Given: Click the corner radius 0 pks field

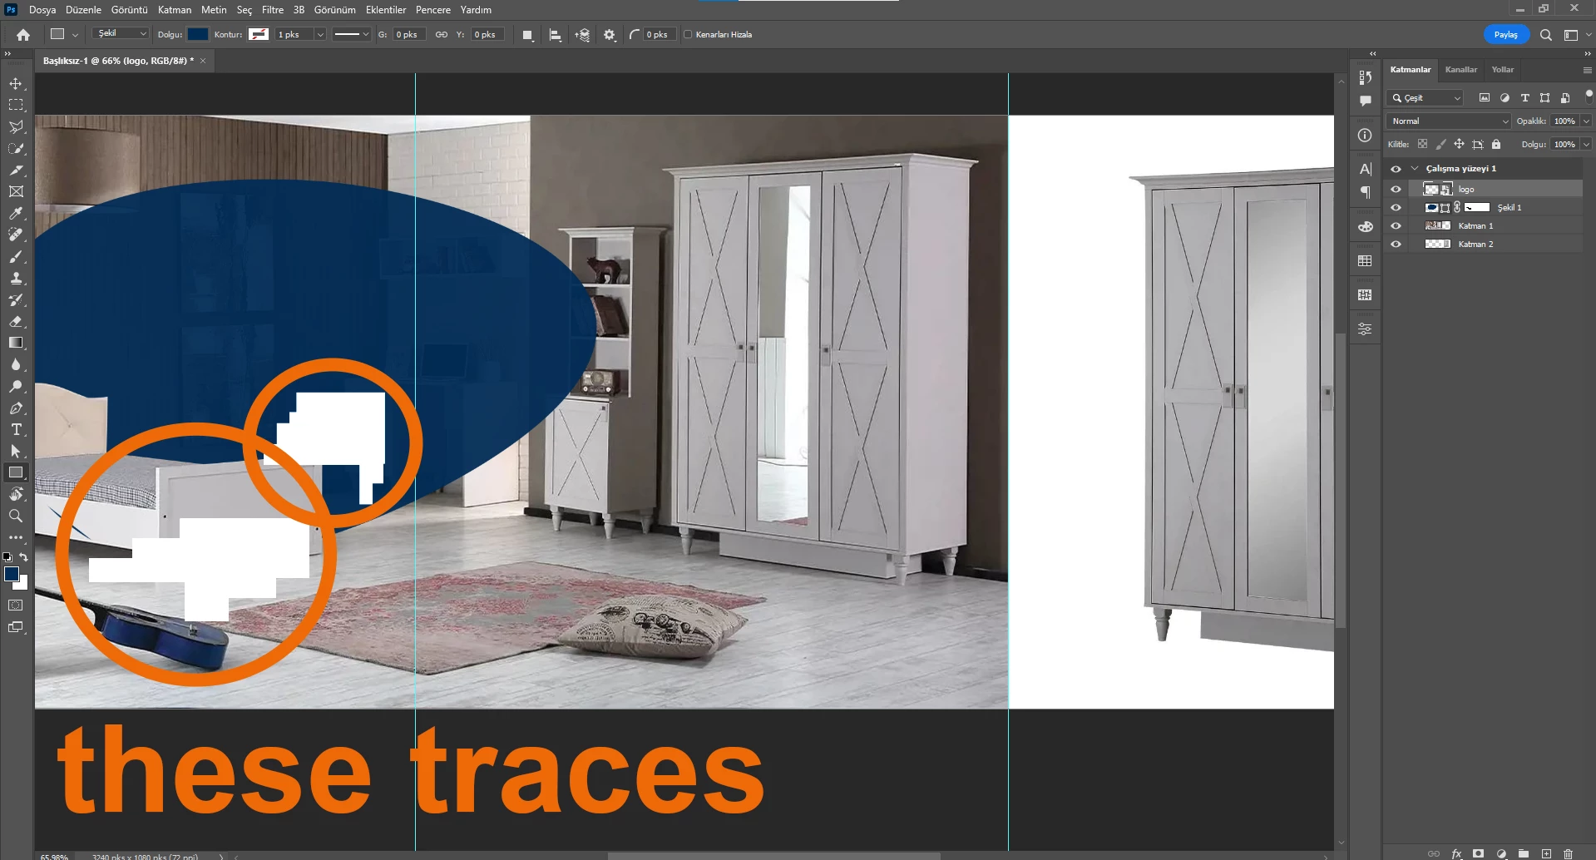Looking at the screenshot, I should (x=659, y=35).
